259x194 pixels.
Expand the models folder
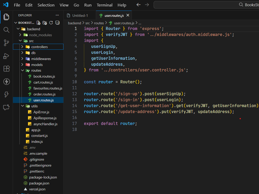[38, 65]
